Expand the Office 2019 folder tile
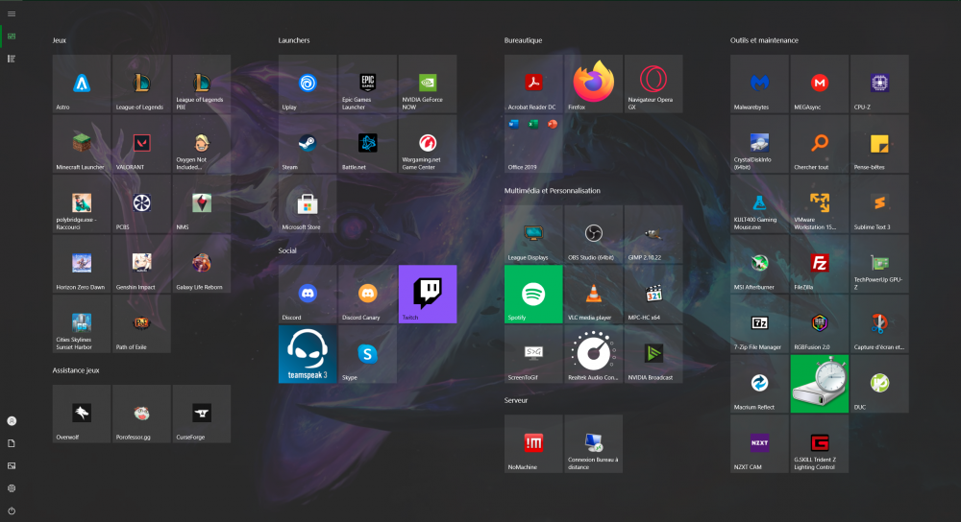This screenshot has width=961, height=522. pos(533,144)
